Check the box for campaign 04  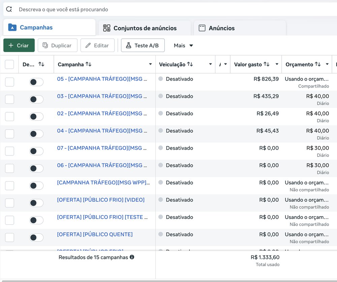pyautogui.click(x=9, y=134)
